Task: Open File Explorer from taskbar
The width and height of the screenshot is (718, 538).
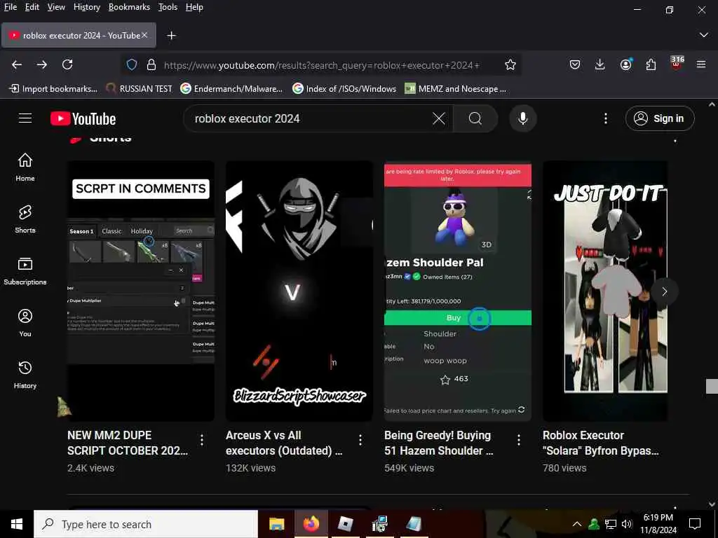Action: pos(276,524)
